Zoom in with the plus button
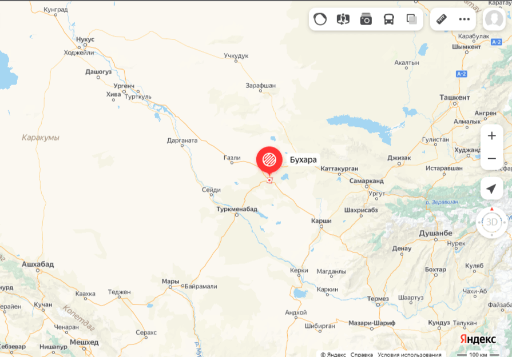This screenshot has height=357, width=512. (x=492, y=135)
